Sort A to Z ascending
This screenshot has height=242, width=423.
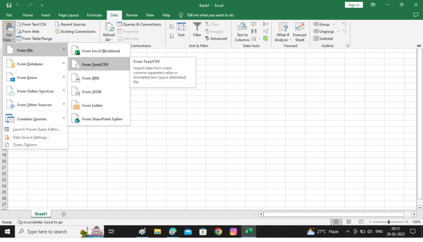point(172,26)
